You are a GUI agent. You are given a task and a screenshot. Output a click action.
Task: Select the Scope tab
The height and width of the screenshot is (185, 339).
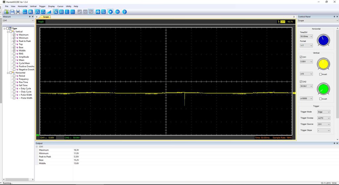[46, 17]
